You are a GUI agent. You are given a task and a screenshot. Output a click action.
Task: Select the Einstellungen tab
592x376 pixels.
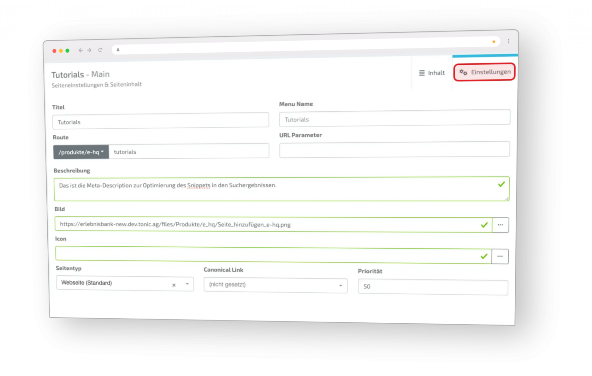point(485,72)
